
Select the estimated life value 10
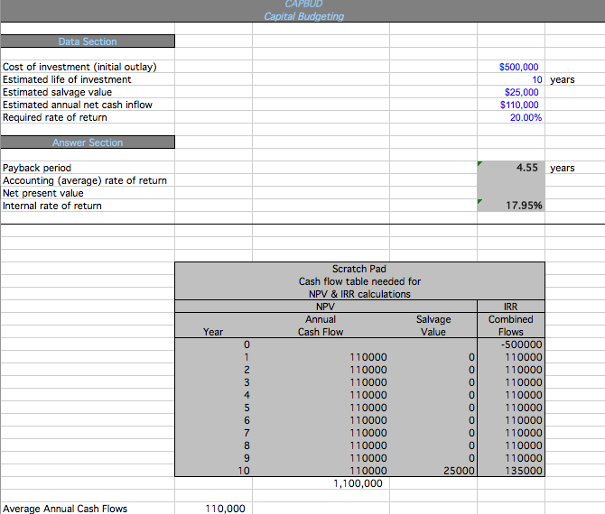pyautogui.click(x=511, y=79)
